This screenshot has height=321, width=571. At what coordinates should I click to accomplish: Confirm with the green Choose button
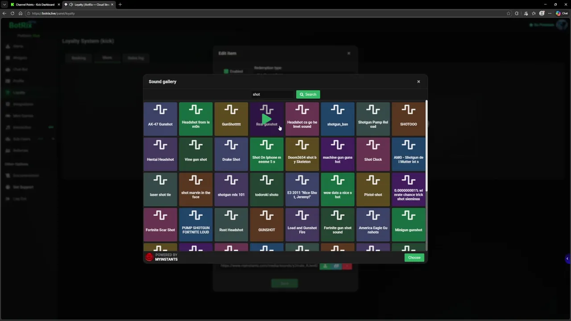point(414,257)
